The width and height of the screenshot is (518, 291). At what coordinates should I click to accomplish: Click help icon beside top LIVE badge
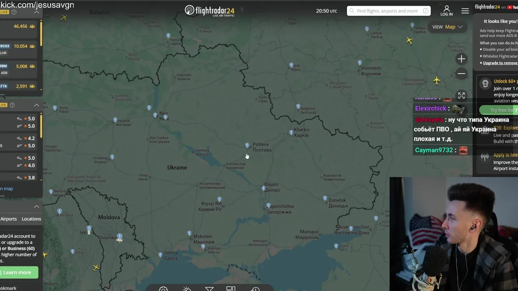[x=14, y=12]
